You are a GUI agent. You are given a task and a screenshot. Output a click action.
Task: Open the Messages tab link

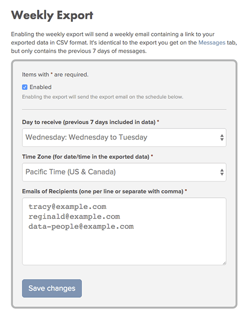click(211, 43)
